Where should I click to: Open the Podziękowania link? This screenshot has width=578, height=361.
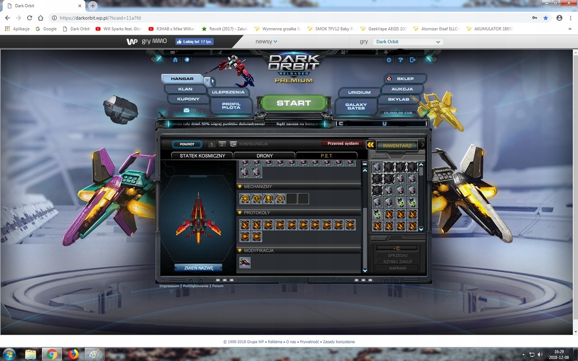tap(195, 286)
